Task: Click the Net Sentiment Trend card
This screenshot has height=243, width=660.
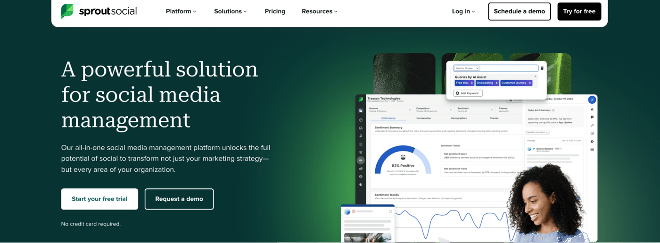Action: pos(481,170)
